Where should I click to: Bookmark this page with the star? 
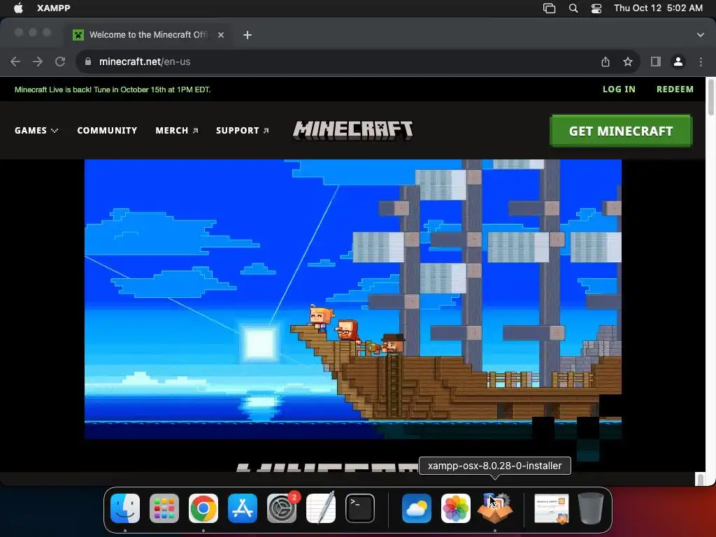628,62
